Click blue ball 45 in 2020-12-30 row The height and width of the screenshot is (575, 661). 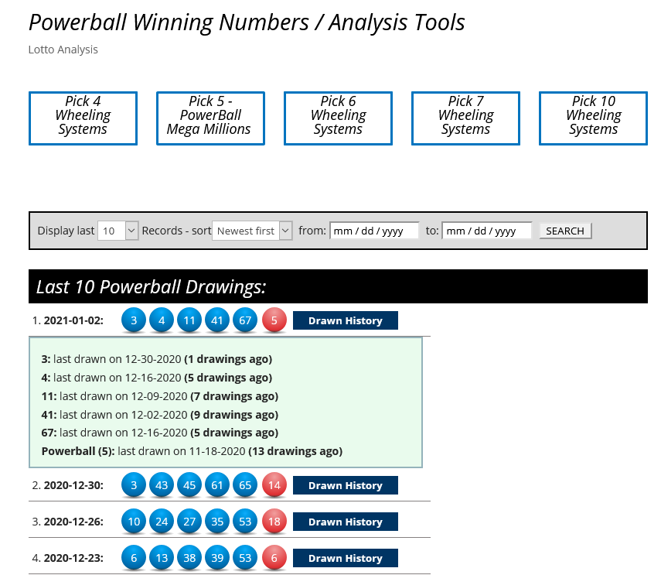tap(189, 485)
